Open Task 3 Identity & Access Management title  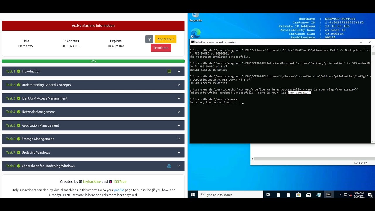[45, 98]
